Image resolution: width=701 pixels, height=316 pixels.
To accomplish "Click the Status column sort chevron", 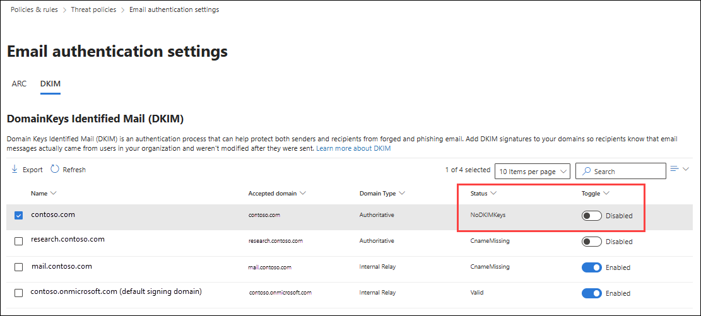I will tap(494, 193).
